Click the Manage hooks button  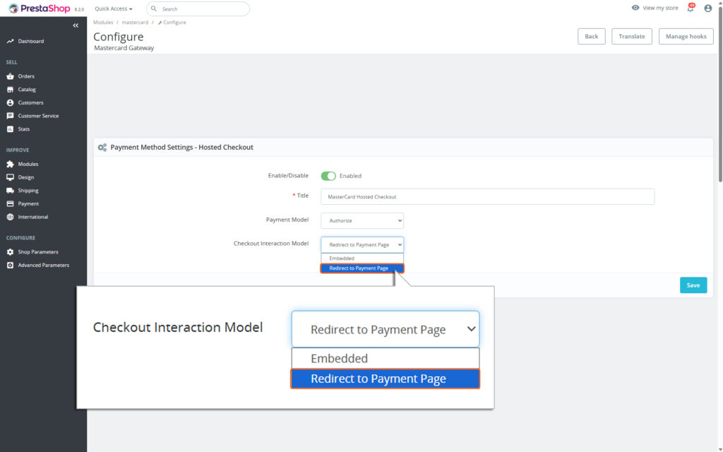coord(686,36)
